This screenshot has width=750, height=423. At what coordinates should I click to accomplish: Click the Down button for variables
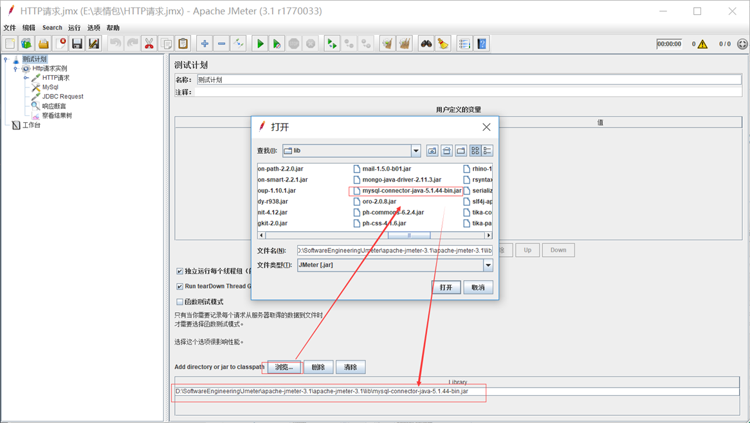point(558,250)
